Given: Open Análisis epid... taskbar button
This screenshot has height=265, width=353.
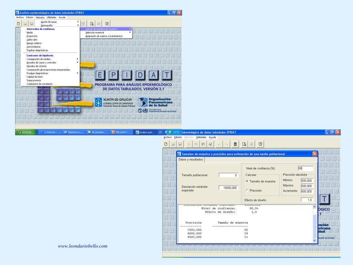Looking at the screenshot, I should (145, 132).
